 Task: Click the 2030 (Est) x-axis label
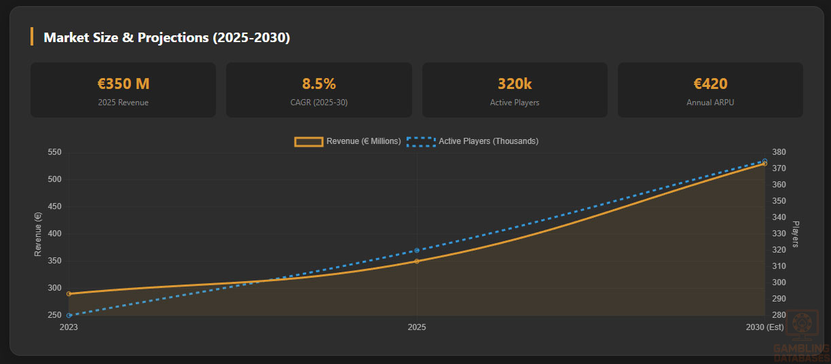coord(764,327)
